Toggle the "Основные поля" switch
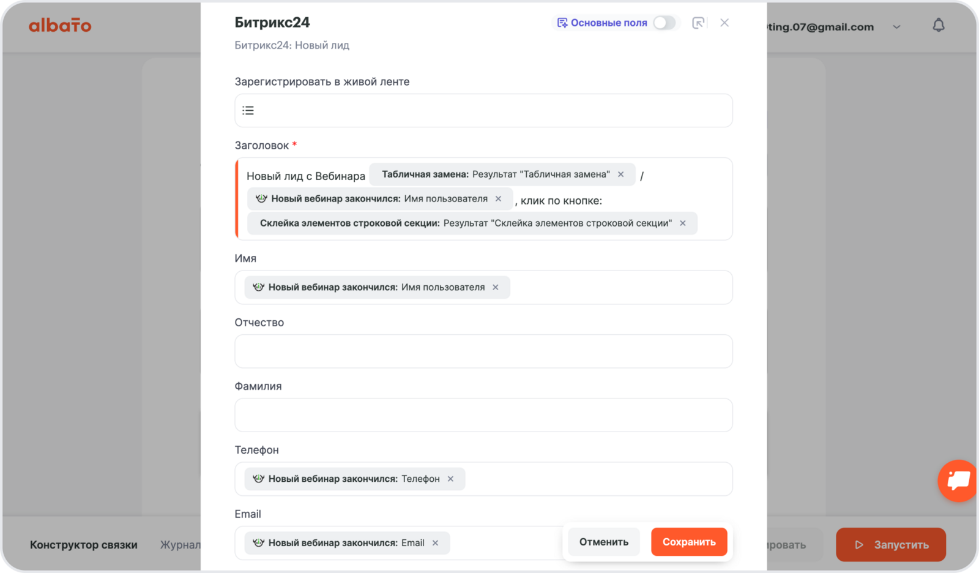 [664, 23]
